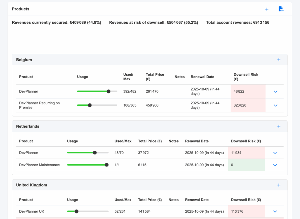Expand the DevPlanner UK row
The image size is (300, 219).
(275, 211)
